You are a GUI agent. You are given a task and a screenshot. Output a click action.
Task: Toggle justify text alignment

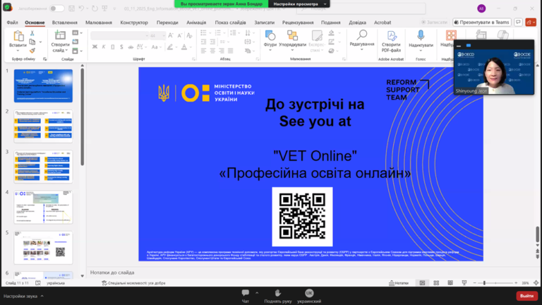[231, 51]
